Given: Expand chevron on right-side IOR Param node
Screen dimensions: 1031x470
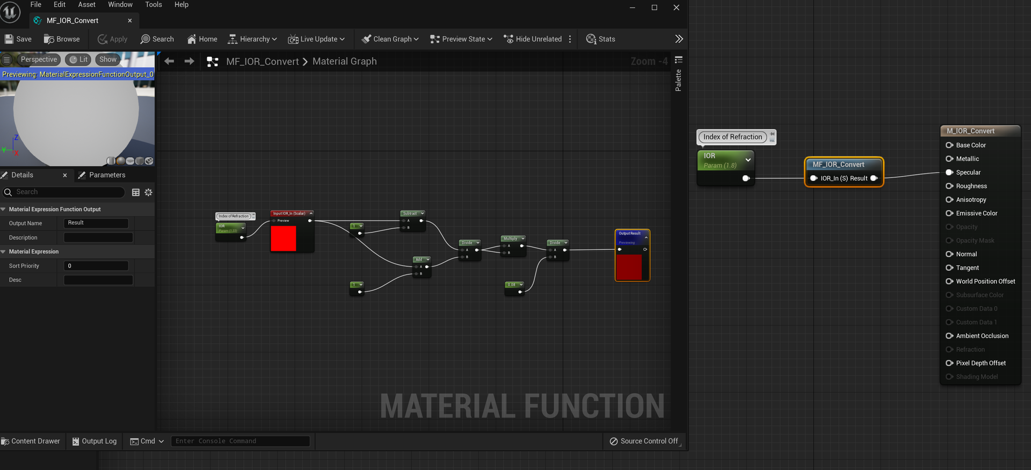Looking at the screenshot, I should click(748, 160).
